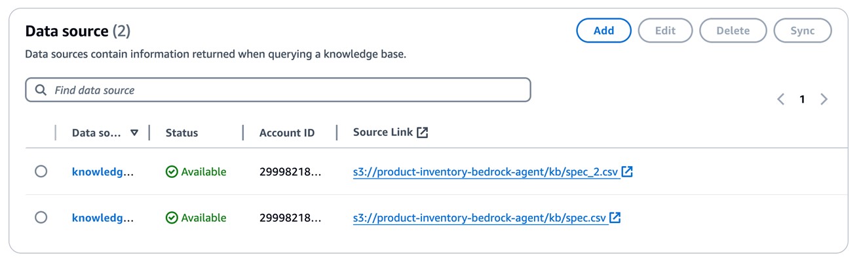Click the Add data source button

(603, 31)
